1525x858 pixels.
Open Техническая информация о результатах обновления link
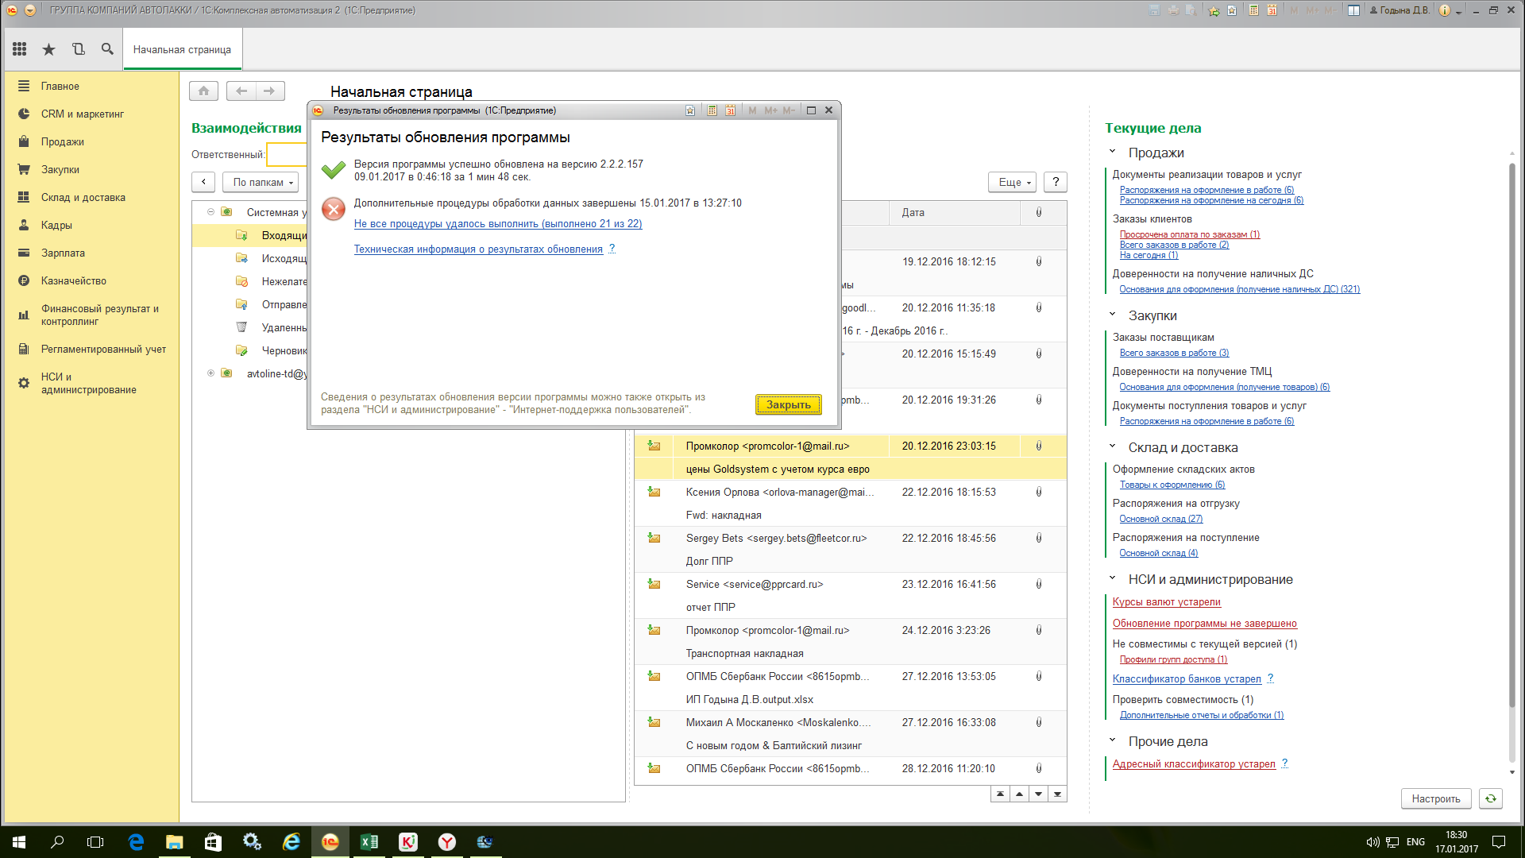coord(478,249)
